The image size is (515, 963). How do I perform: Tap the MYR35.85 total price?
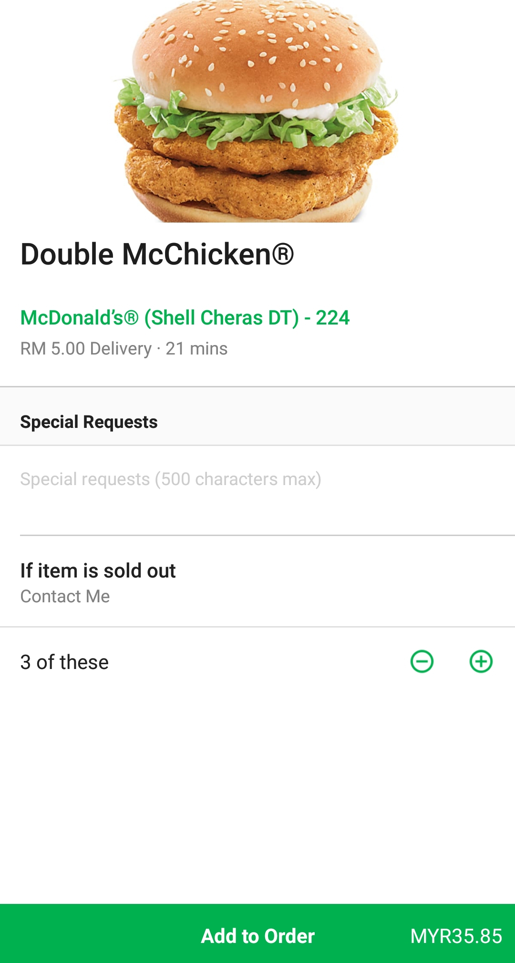pos(456,936)
